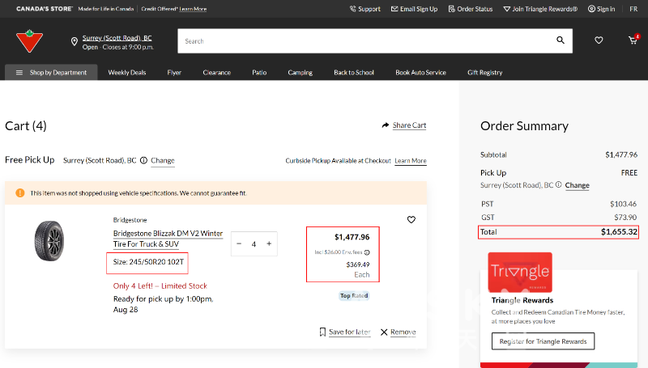Click the Canadian Tire logo
This screenshot has width=648, height=368.
point(31,40)
